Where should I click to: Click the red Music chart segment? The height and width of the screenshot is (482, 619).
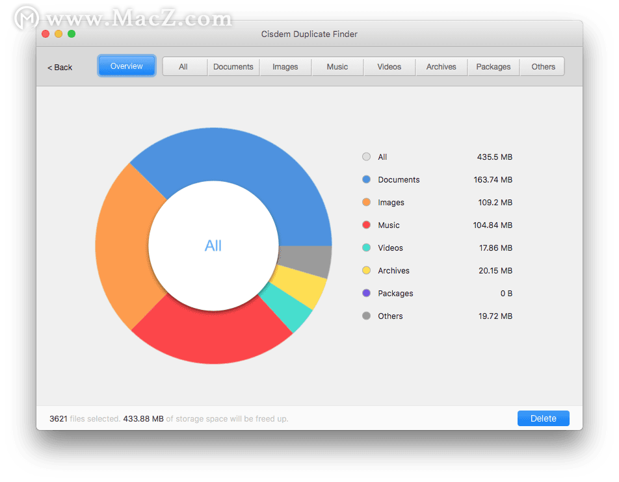[213, 337]
